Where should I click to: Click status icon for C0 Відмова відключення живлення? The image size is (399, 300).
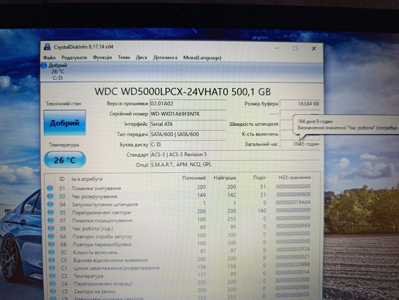[x=52, y=260]
